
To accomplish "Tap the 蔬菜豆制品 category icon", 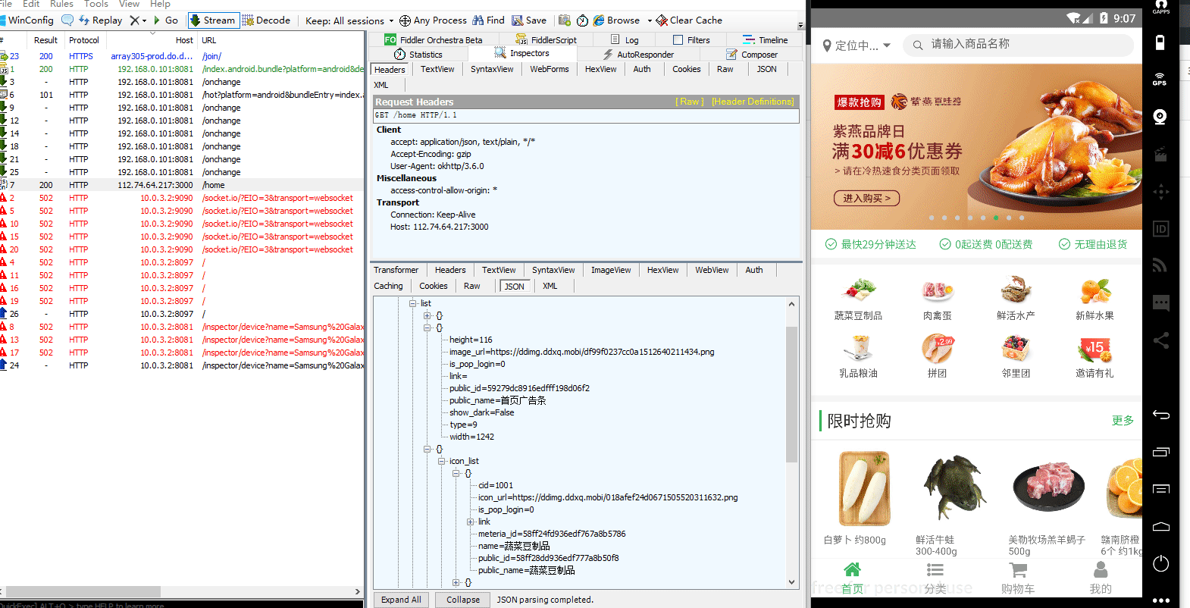I will coord(858,290).
